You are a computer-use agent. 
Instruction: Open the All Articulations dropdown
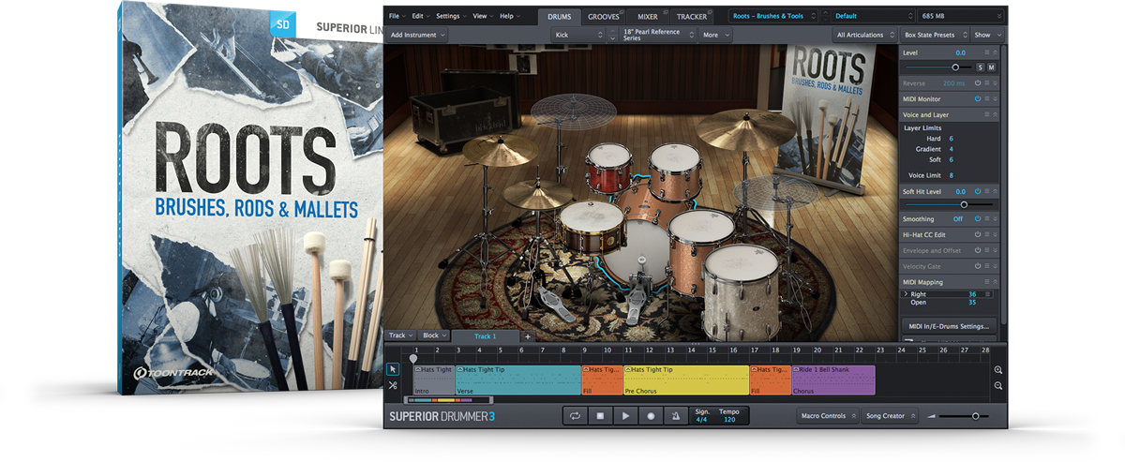click(x=863, y=35)
